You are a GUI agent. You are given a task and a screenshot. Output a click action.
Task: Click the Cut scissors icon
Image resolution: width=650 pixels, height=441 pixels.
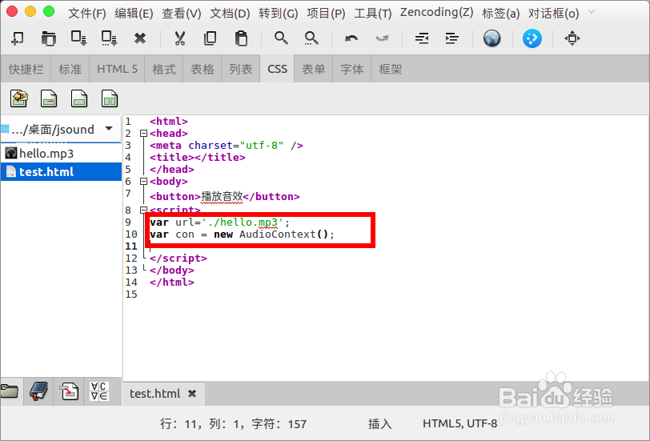coord(179,38)
